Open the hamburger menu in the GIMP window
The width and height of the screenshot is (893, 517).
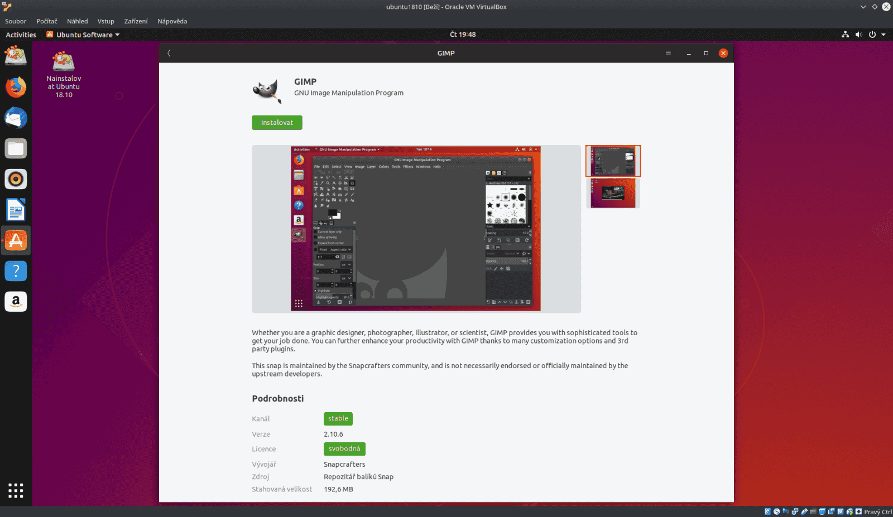point(669,53)
